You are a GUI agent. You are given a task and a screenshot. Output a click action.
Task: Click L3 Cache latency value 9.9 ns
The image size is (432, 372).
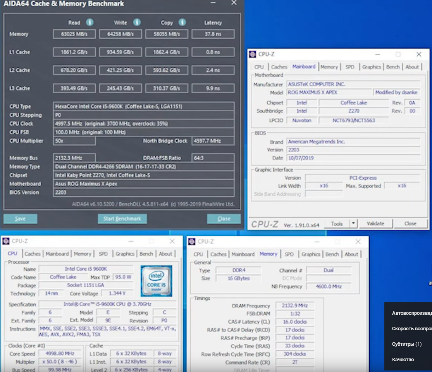pos(213,88)
